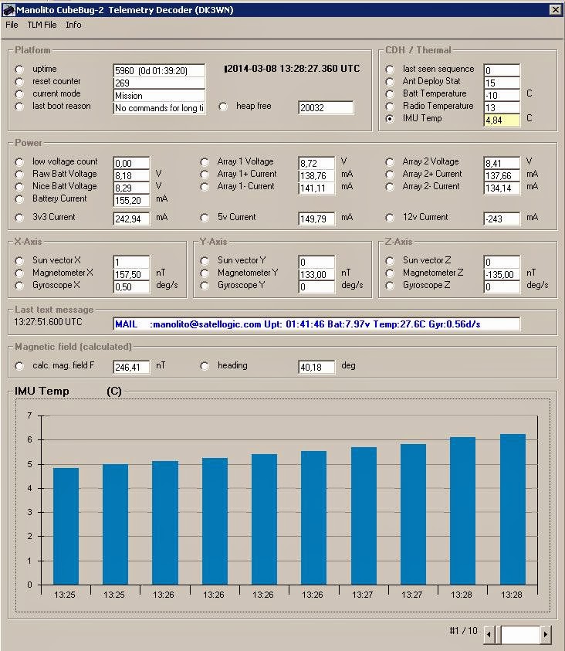
Task: Click the right arrow of frame scrollbar
Action: point(546,634)
